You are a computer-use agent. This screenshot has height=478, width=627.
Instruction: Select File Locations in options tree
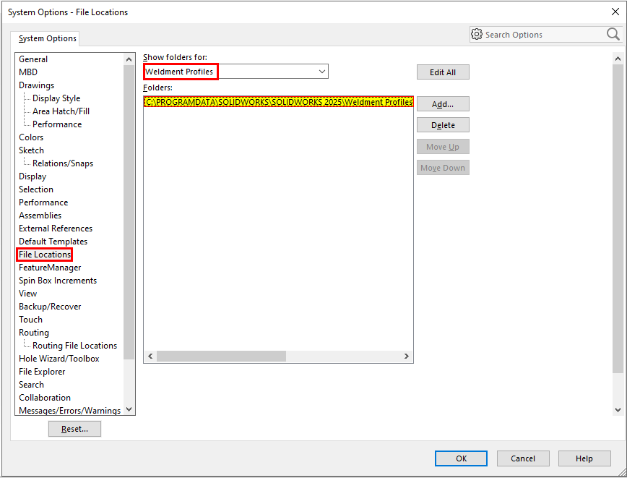(x=45, y=255)
